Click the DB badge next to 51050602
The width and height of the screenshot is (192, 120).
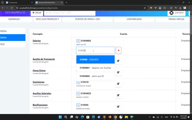click(x=78, y=41)
